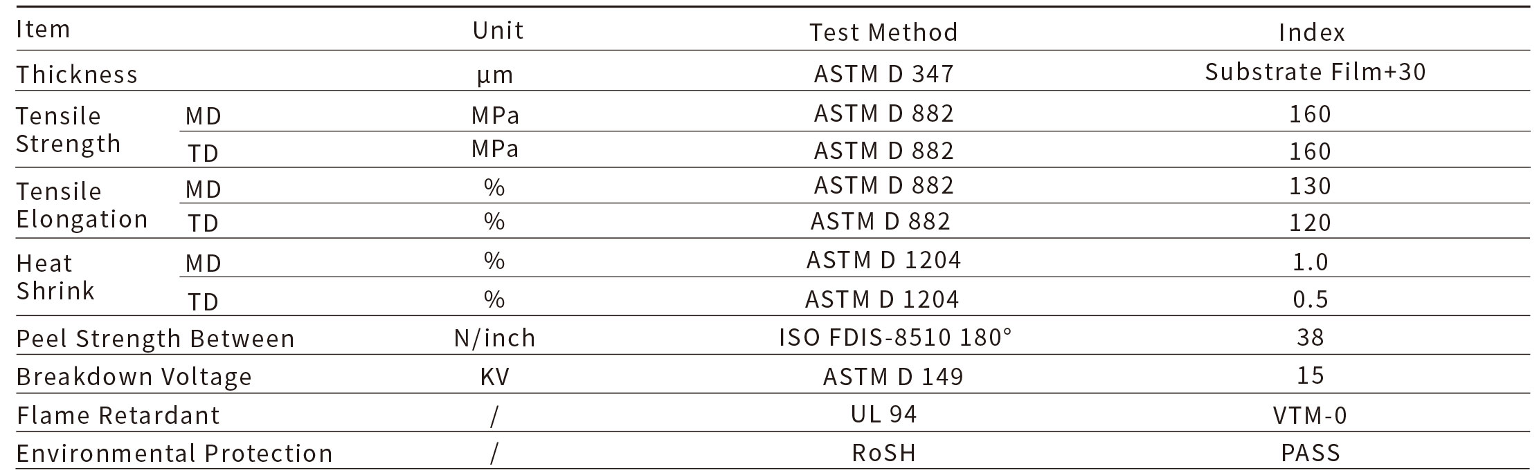Select the Tensile Strength label
Viewport: 1539px width, 475px height.
pyautogui.click(x=68, y=129)
